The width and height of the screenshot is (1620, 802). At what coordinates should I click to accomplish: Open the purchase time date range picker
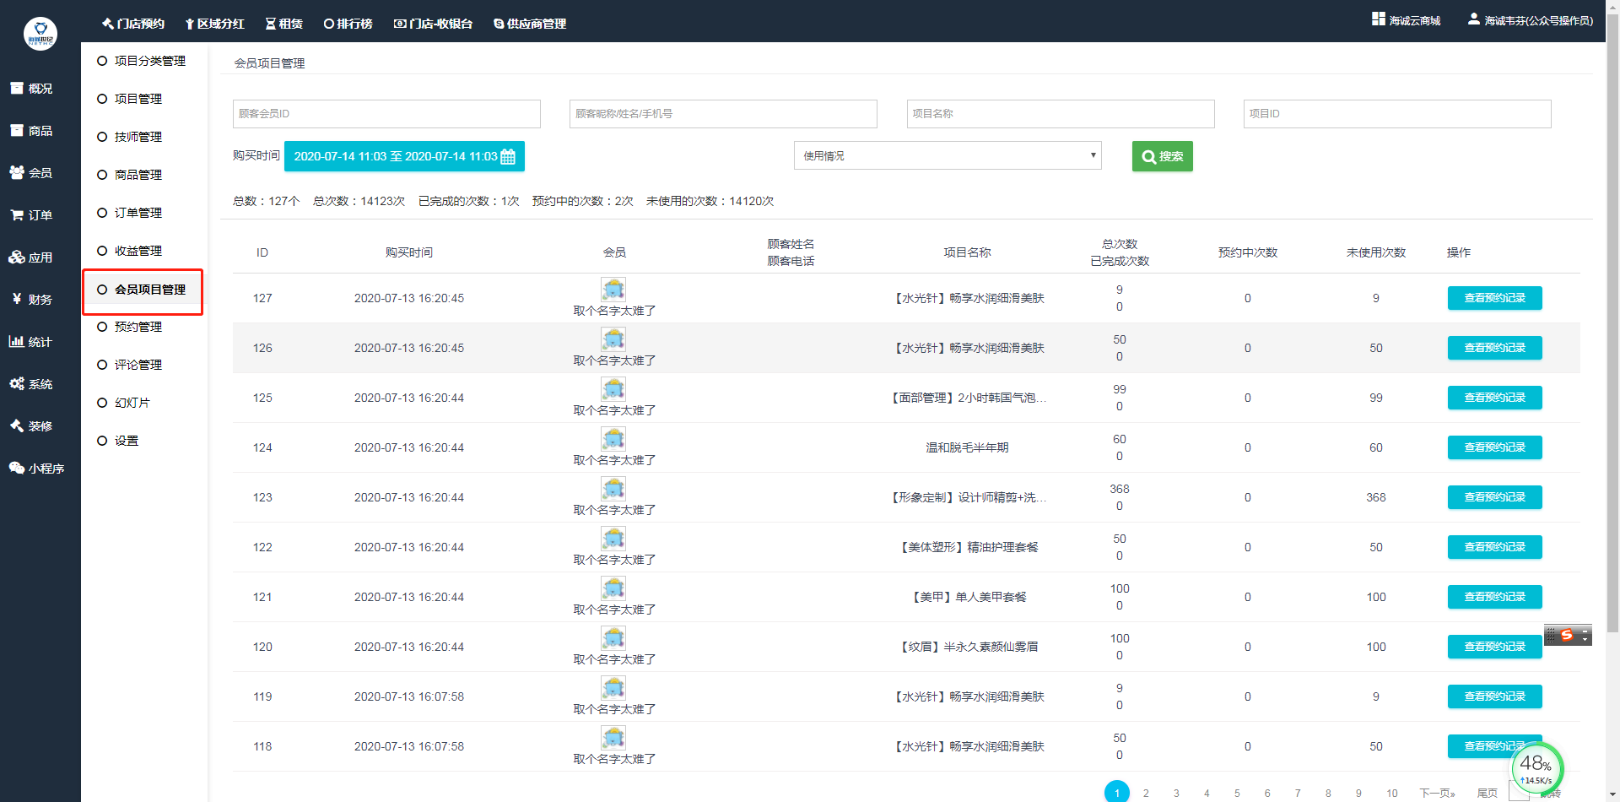coord(395,156)
